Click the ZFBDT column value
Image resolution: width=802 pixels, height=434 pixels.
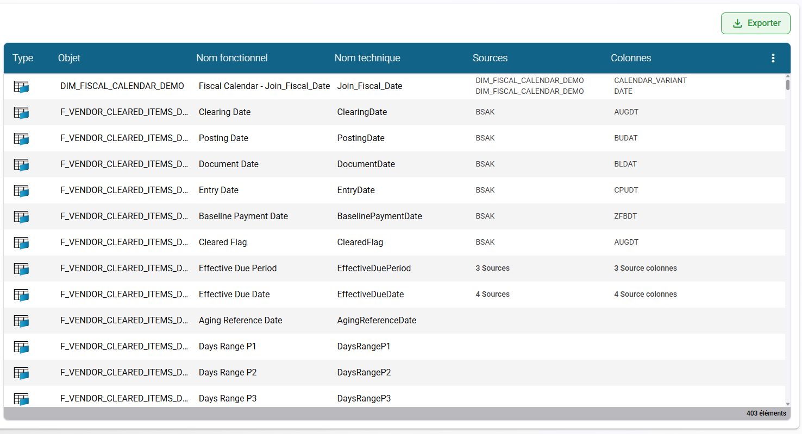[625, 216]
